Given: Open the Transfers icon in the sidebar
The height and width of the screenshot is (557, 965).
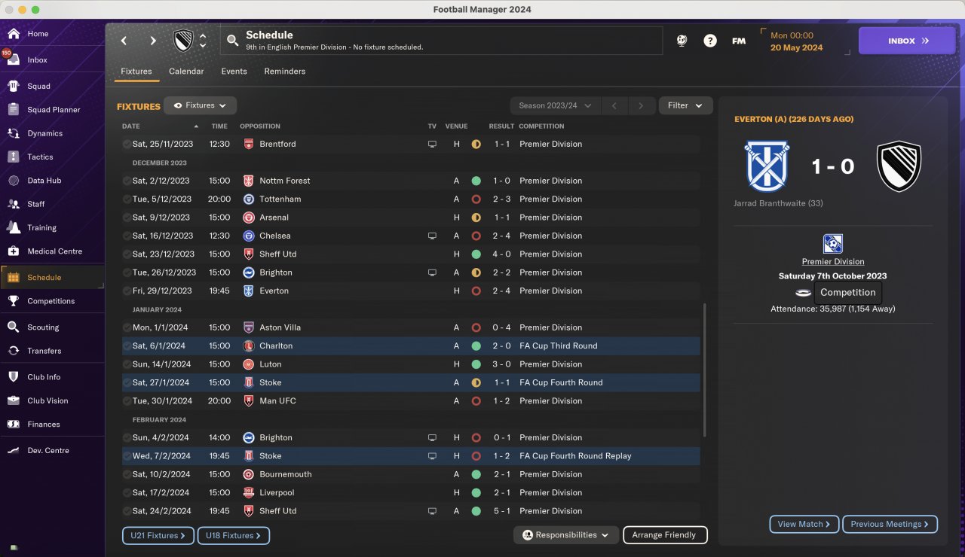Looking at the screenshot, I should point(14,351).
